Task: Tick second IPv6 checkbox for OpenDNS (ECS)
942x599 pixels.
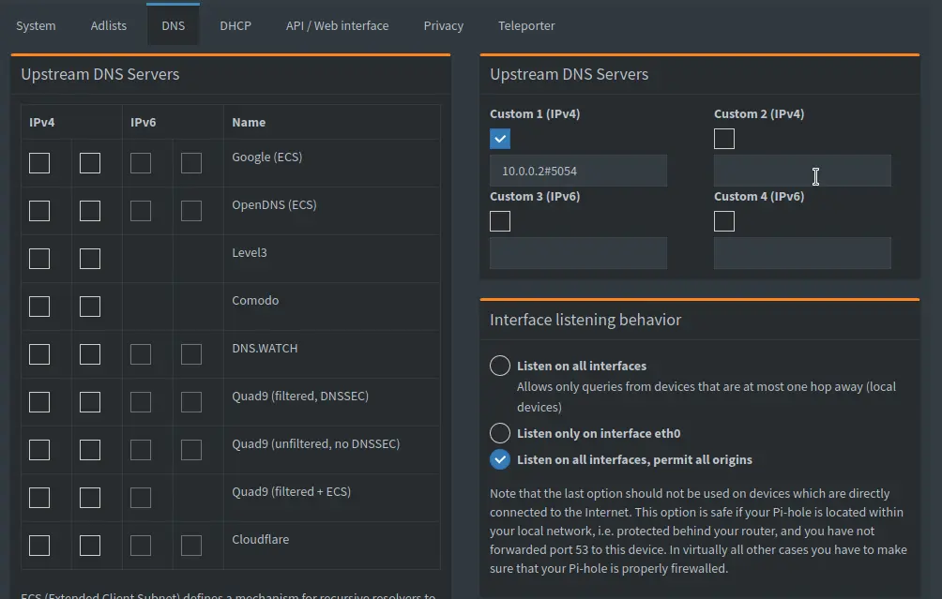Action: click(191, 211)
